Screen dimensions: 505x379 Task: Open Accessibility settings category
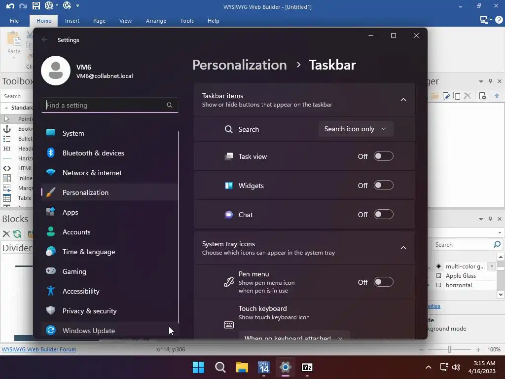(109, 291)
